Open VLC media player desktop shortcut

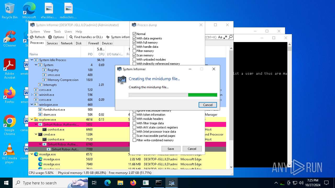[10, 153]
